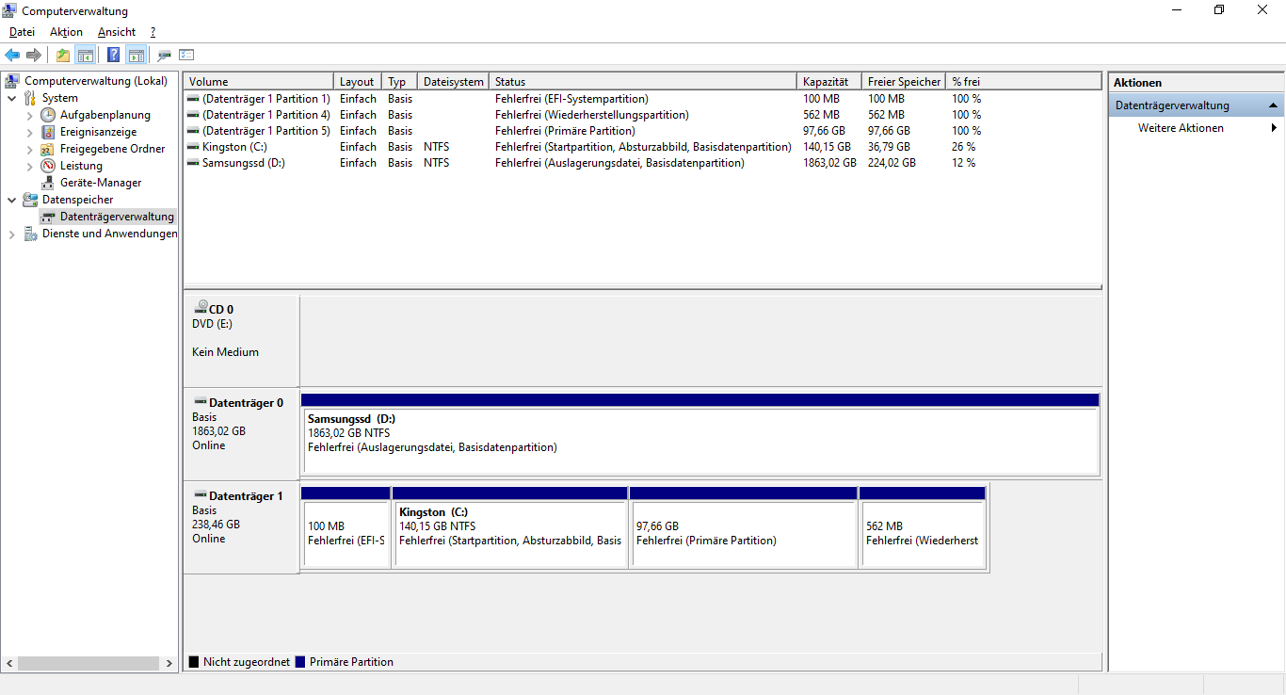Collapse the System tree node
Screen dimensions: 1286x695
coord(11,98)
